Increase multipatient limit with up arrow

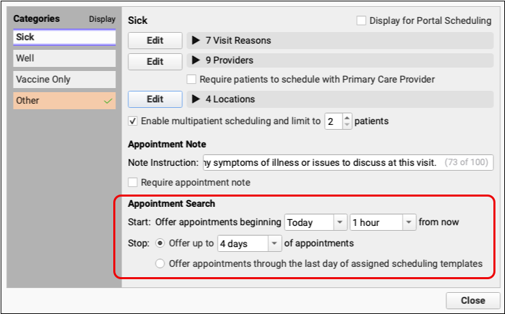pyautogui.click(x=347, y=118)
